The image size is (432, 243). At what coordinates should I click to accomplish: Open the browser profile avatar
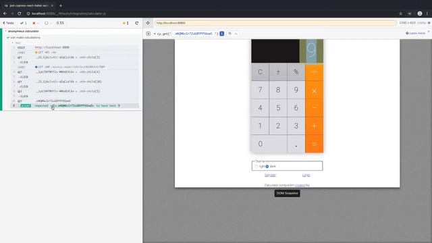(420, 13)
